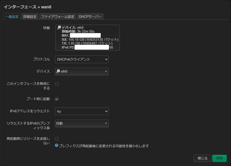Click the eth0 icon in device dropdown
The width and height of the screenshot is (231, 166).
point(58,72)
